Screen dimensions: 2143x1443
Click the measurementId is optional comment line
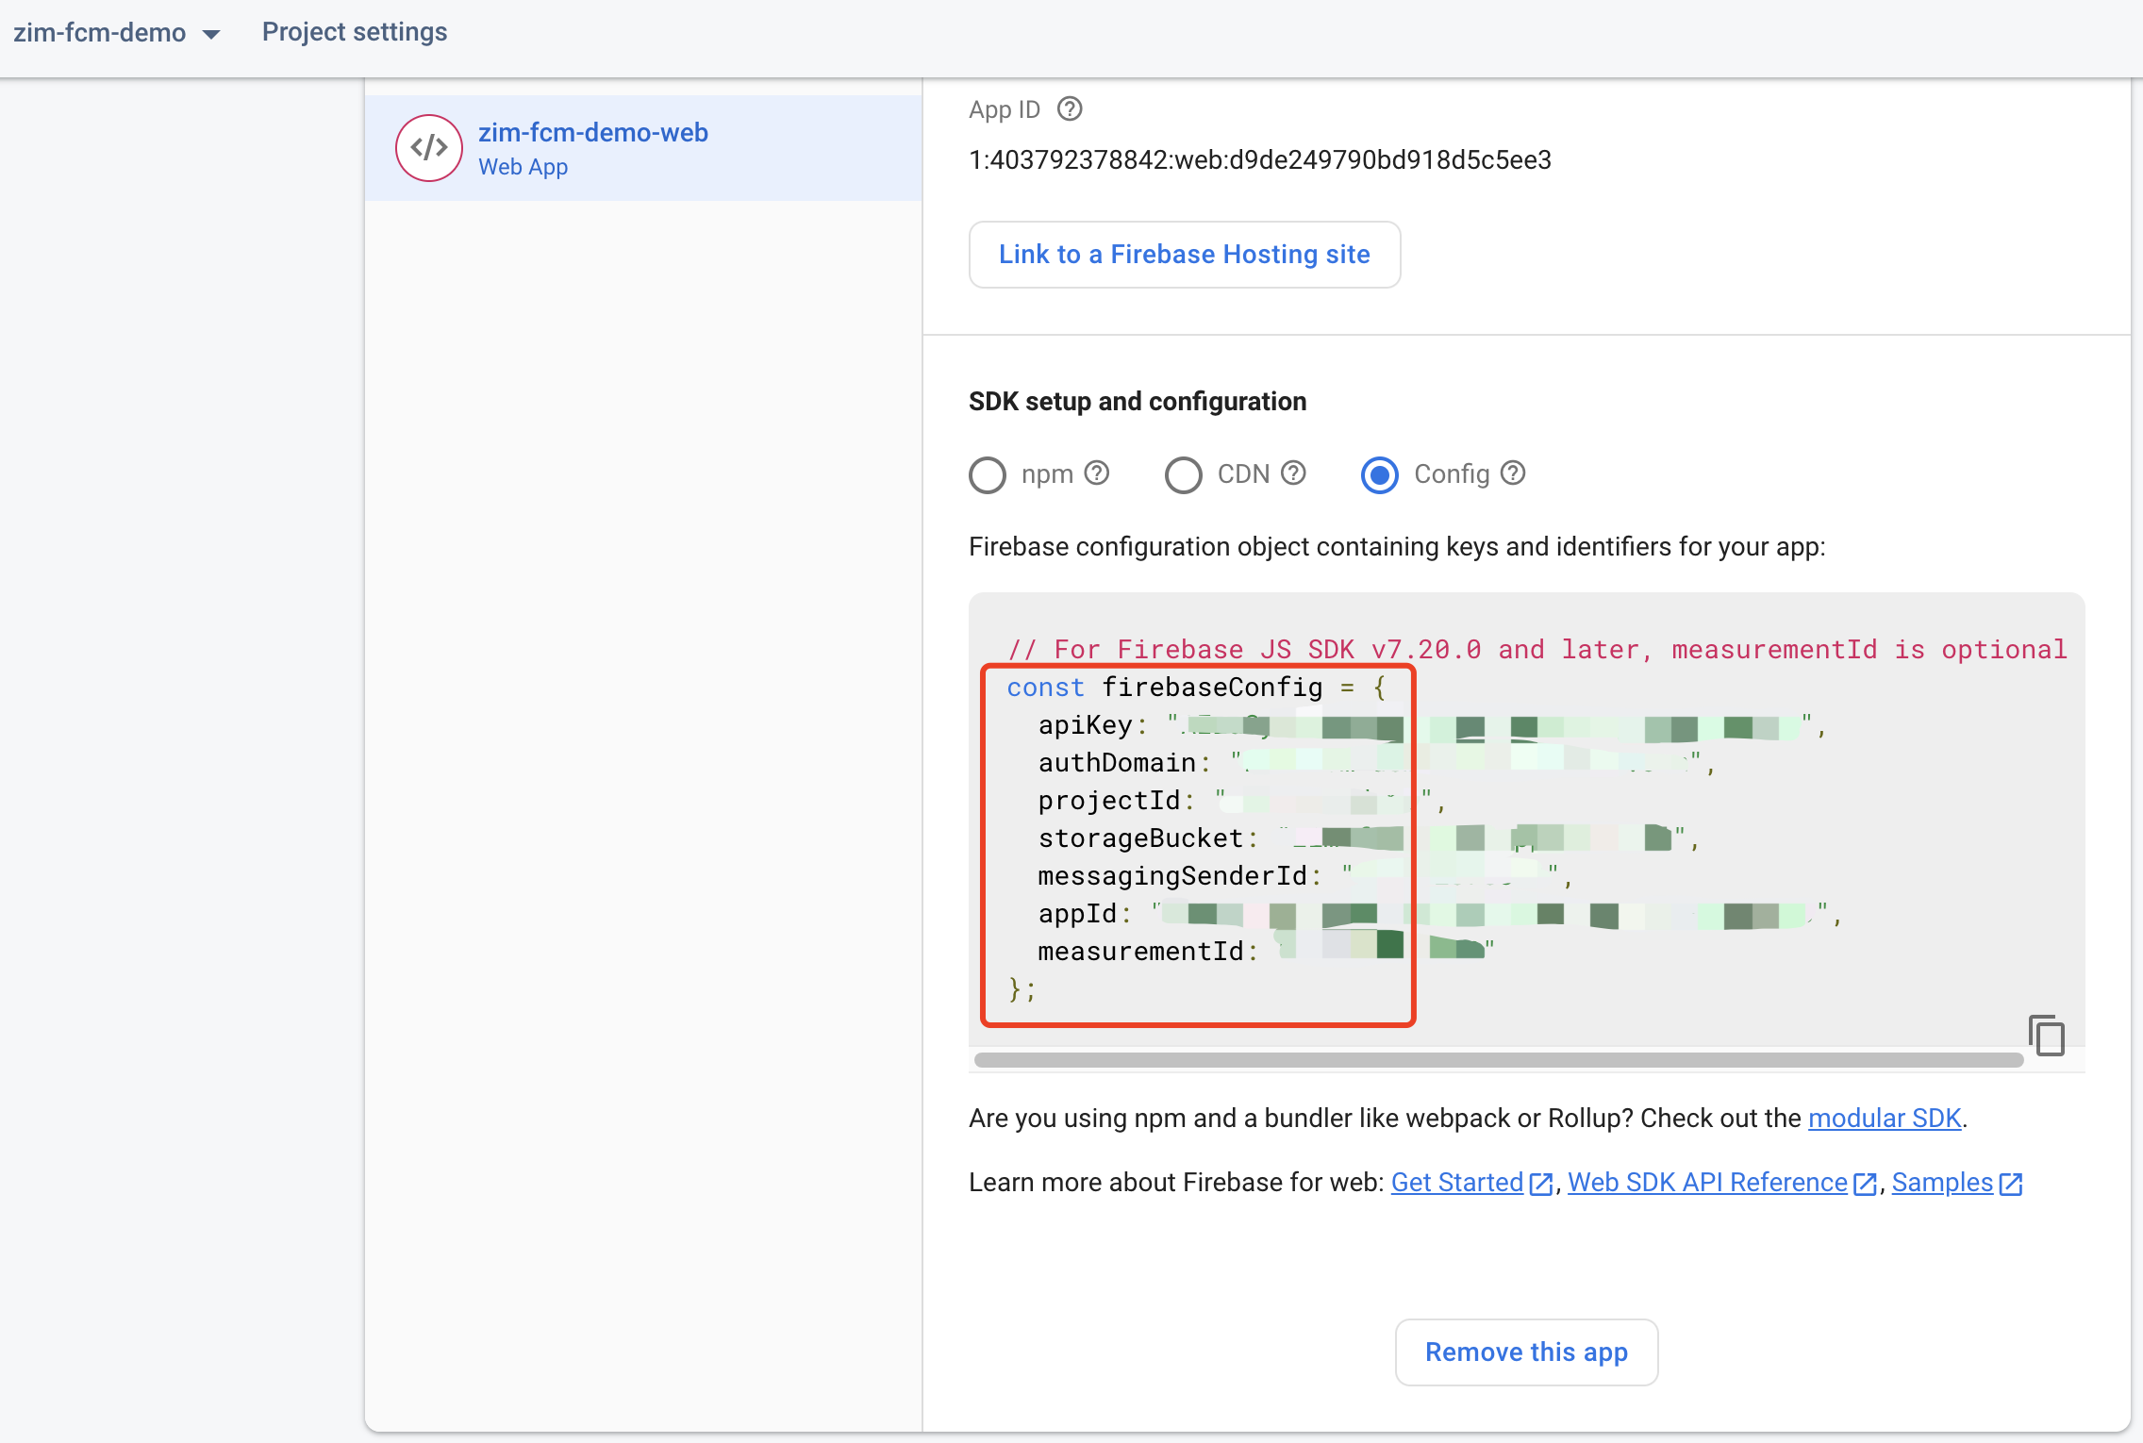tap(1537, 650)
